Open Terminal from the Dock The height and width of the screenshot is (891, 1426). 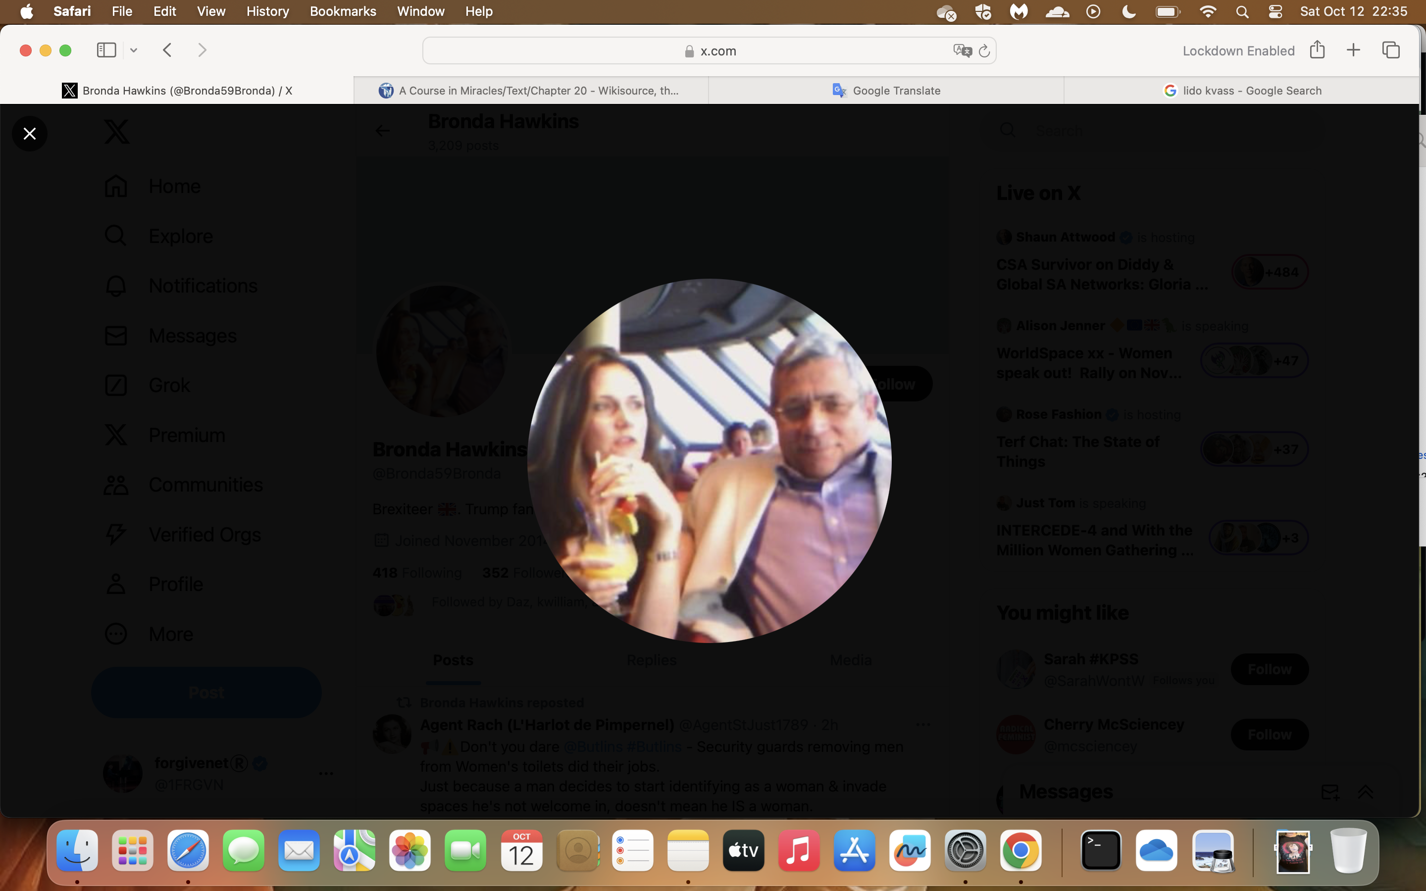pyautogui.click(x=1101, y=851)
